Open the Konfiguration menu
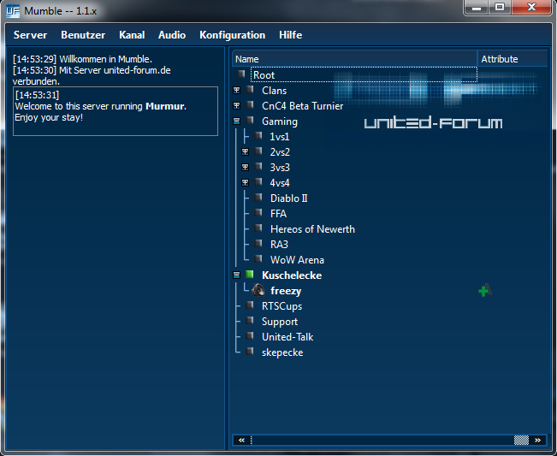Image resolution: width=557 pixels, height=456 pixels. pyautogui.click(x=233, y=35)
